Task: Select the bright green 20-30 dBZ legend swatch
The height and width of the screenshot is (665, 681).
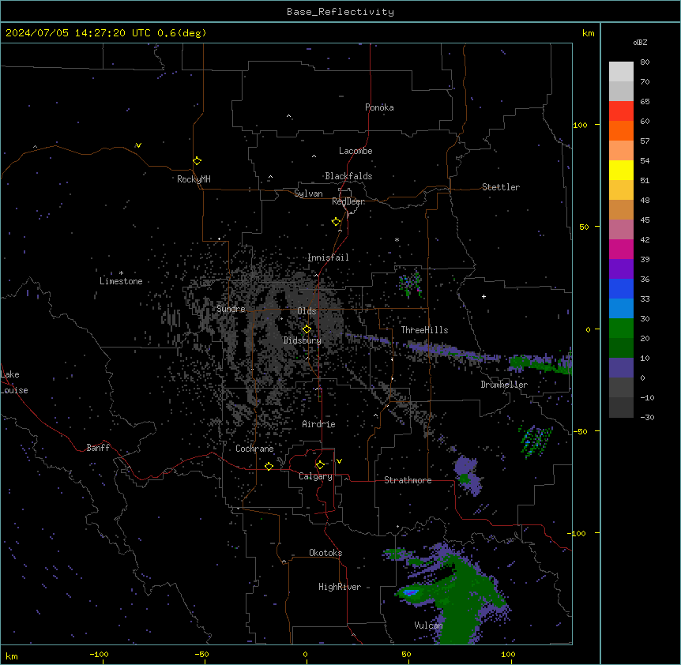Action: point(621,329)
